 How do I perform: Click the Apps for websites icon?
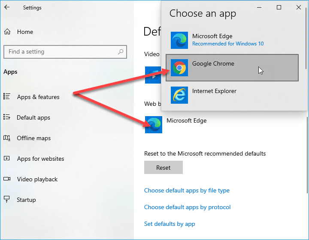point(7,159)
